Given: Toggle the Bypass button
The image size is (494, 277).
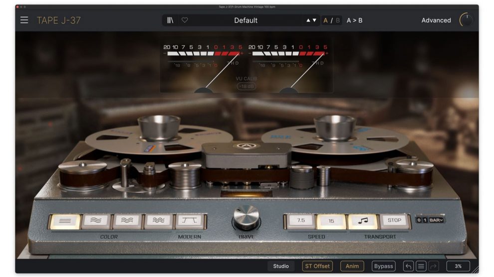Looking at the screenshot, I should pos(383,266).
